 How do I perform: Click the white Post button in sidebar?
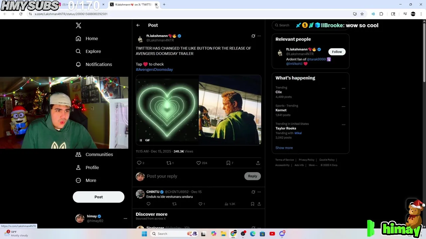pos(99,197)
